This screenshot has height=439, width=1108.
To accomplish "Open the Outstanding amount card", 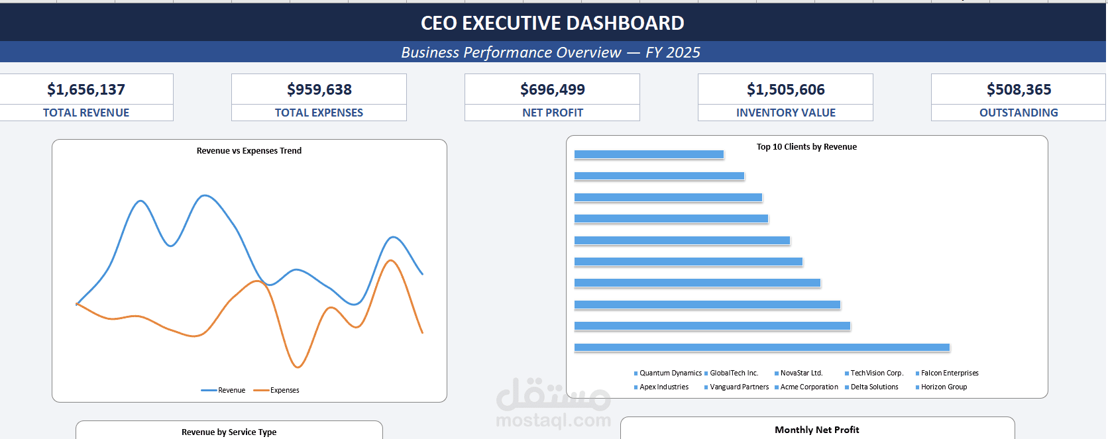I will 1019,97.
